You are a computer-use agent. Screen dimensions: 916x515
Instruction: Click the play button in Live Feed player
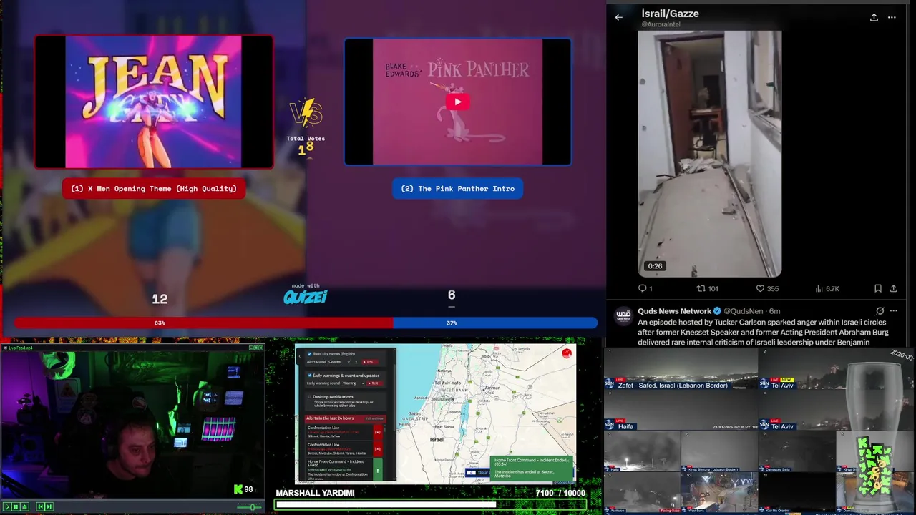(7, 506)
